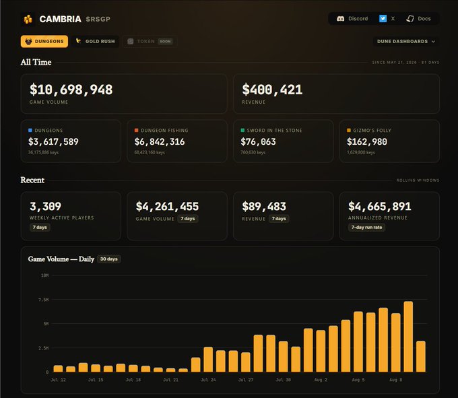Click the $4,261,455 game volume value
Viewport: 458px width, 398px height.
click(167, 207)
